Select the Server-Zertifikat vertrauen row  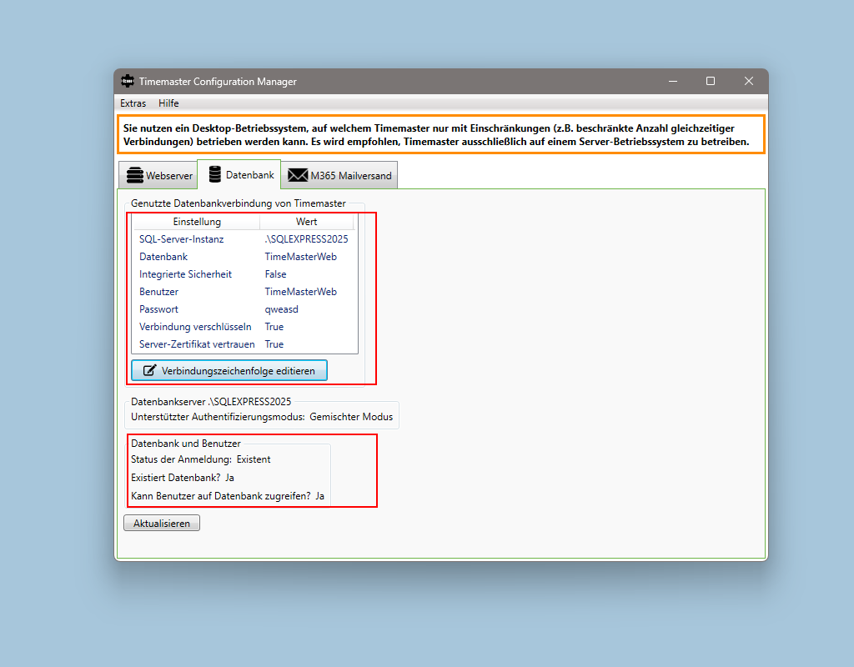pos(244,344)
